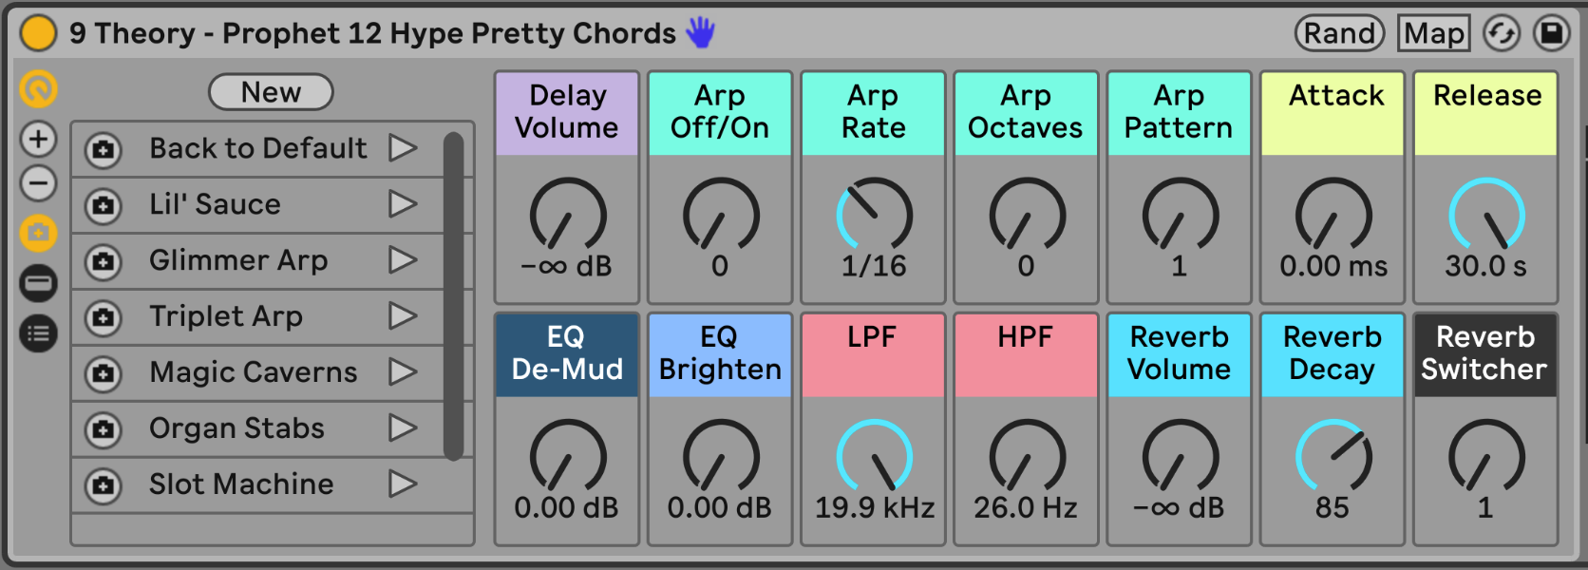Select the Delay Volume macro label
This screenshot has width=1588, height=570.
click(567, 113)
